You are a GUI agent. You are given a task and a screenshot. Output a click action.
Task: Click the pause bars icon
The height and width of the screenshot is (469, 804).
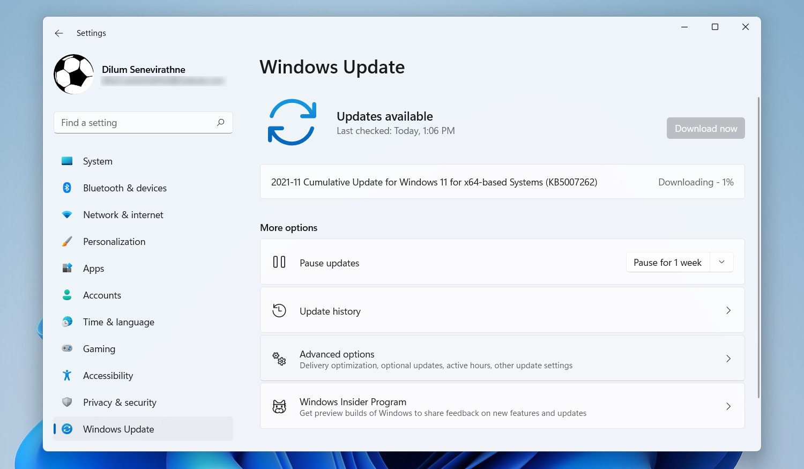[x=279, y=262]
